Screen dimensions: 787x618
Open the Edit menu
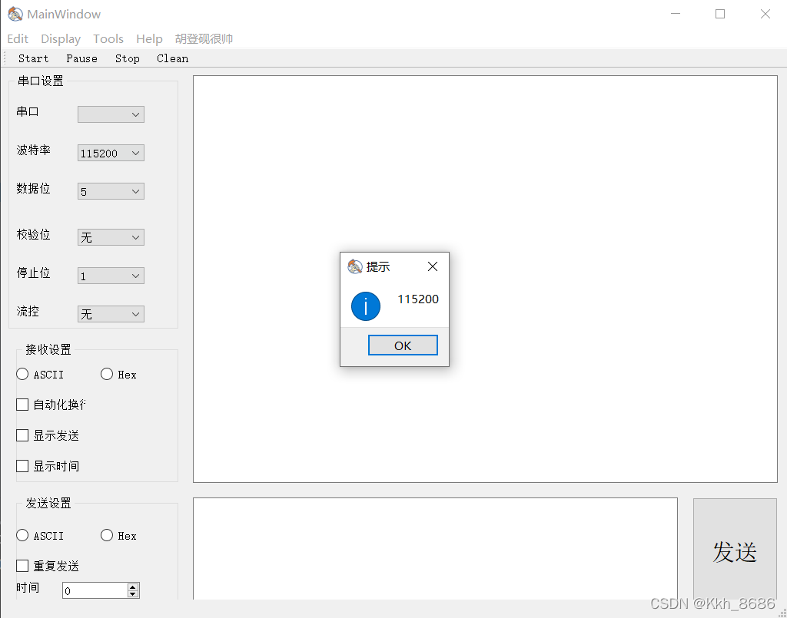[x=18, y=38]
